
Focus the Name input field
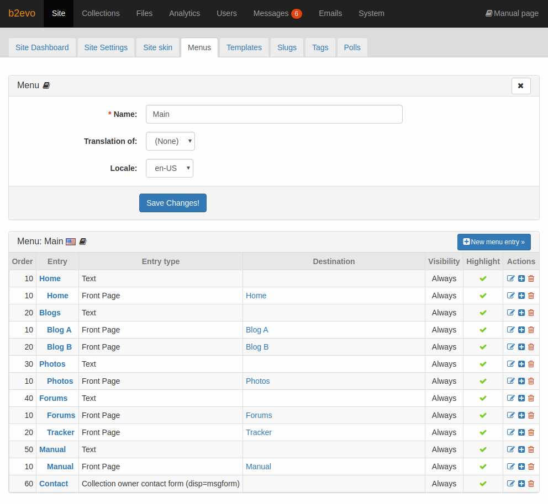[x=274, y=114]
